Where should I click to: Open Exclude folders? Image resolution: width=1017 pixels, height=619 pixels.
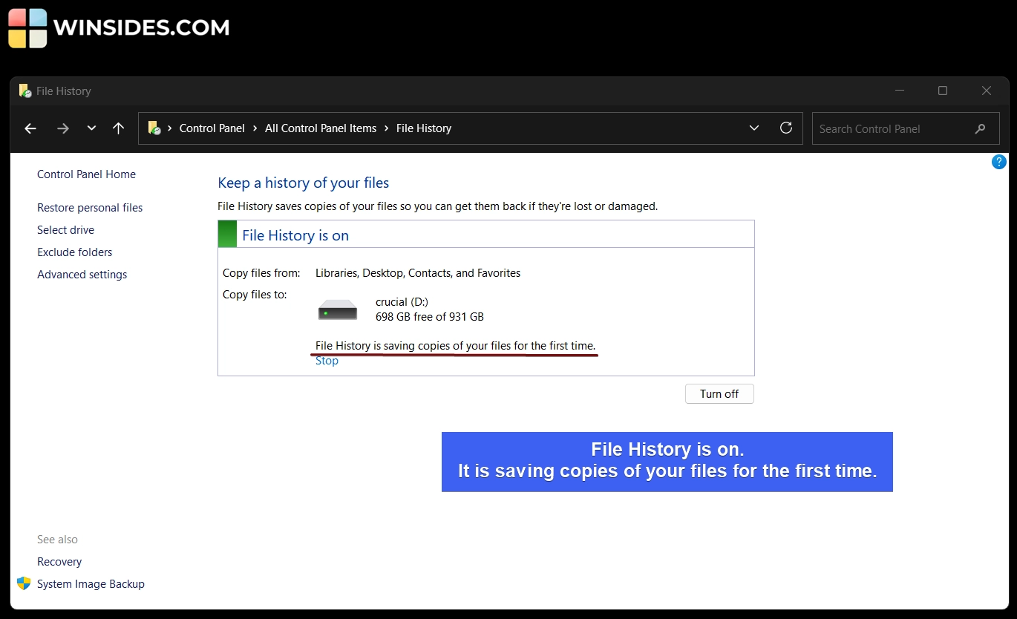point(74,252)
